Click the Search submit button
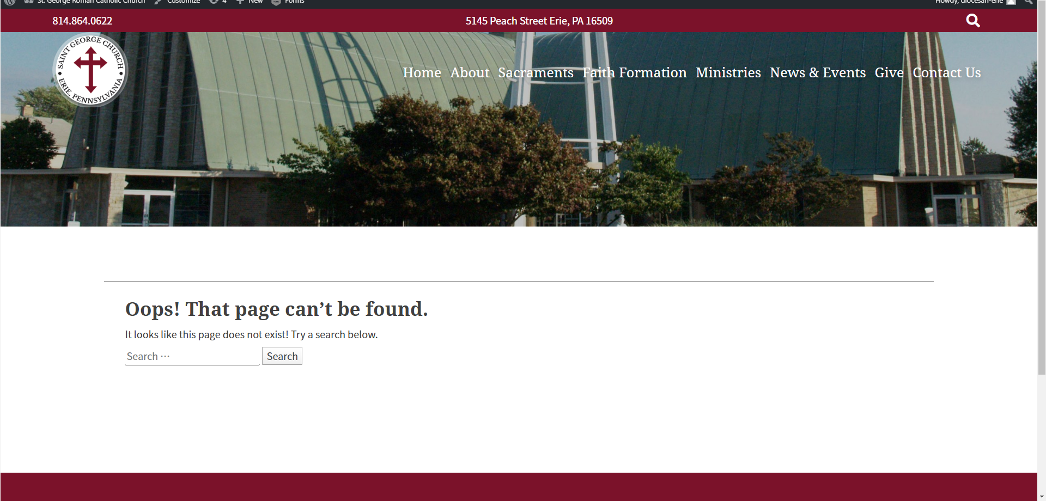Screen dimensions: 1046x501 point(282,356)
